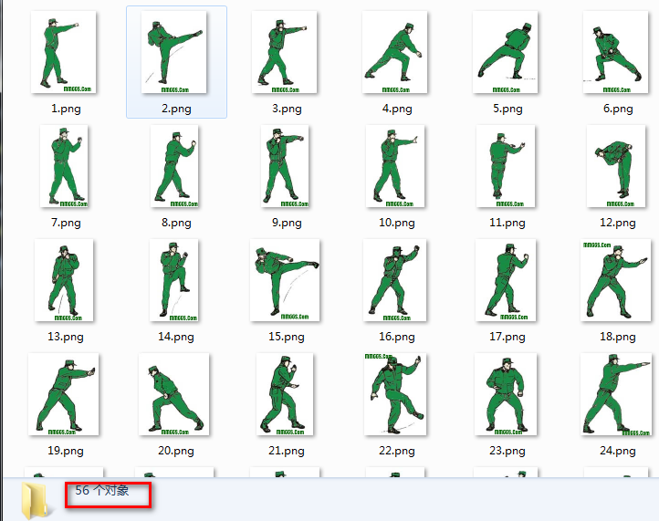Select the 2.png high kick image
Viewport: 659px width, 521px height.
point(174,52)
